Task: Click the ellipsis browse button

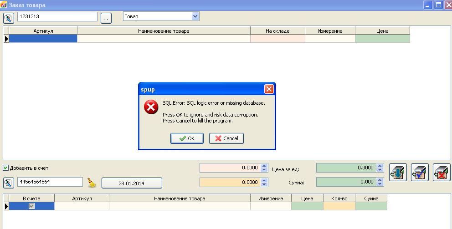Action: [106, 18]
